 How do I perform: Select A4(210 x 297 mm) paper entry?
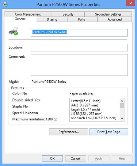pos(85,105)
